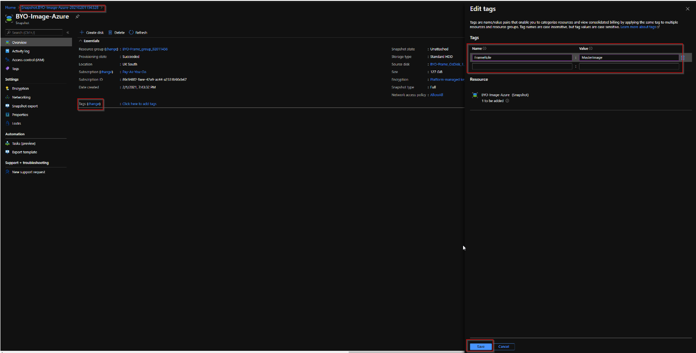The image size is (696, 353).
Task: Collapse the left navigation menu
Action: coord(68,33)
